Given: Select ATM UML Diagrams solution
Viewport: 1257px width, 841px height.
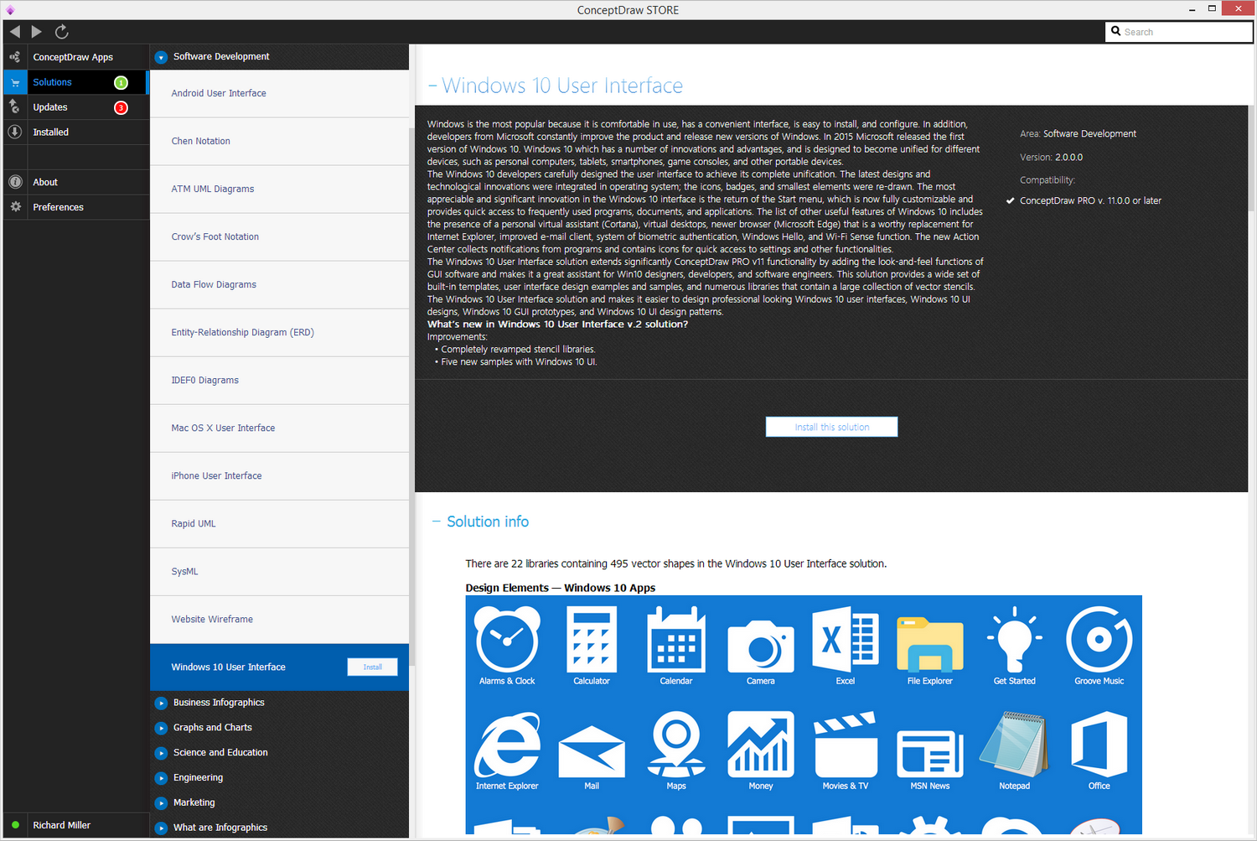Looking at the screenshot, I should pos(279,189).
